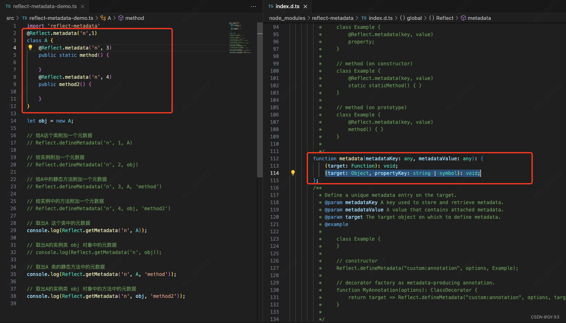This screenshot has width=566, height=323.
Task: Click the TS file icon in left breadcrumb
Action: (24, 18)
